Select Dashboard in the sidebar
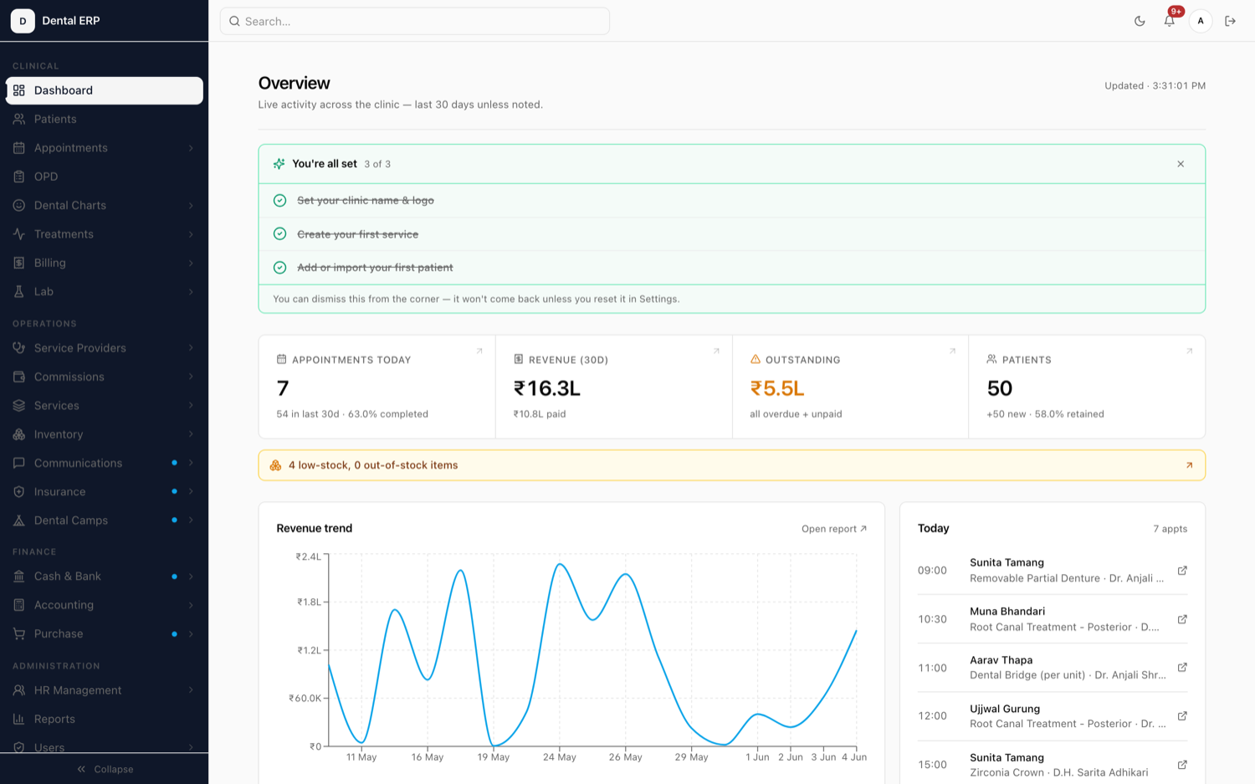 (105, 90)
